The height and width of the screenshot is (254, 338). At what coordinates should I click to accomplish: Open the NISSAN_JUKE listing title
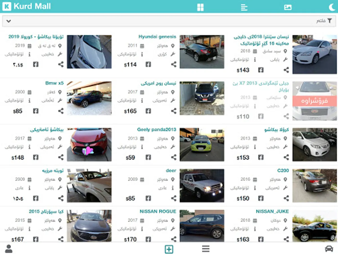click(x=272, y=211)
